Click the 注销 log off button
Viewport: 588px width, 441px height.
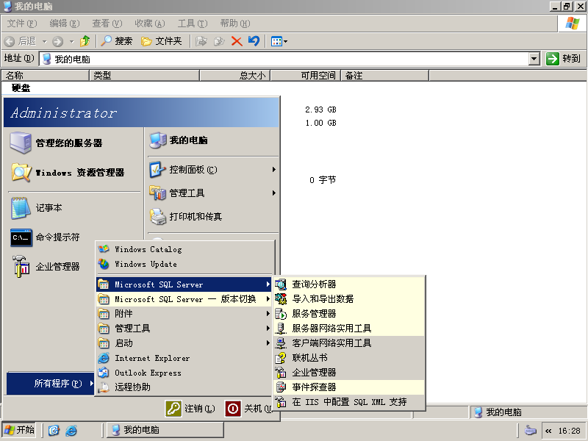click(x=190, y=409)
